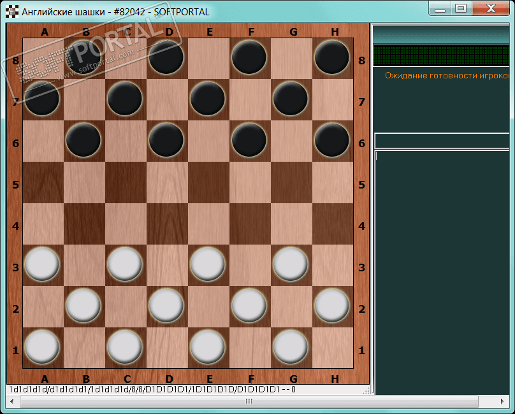Click the empty dark square G5
The height and width of the screenshot is (414, 515).
(291, 183)
